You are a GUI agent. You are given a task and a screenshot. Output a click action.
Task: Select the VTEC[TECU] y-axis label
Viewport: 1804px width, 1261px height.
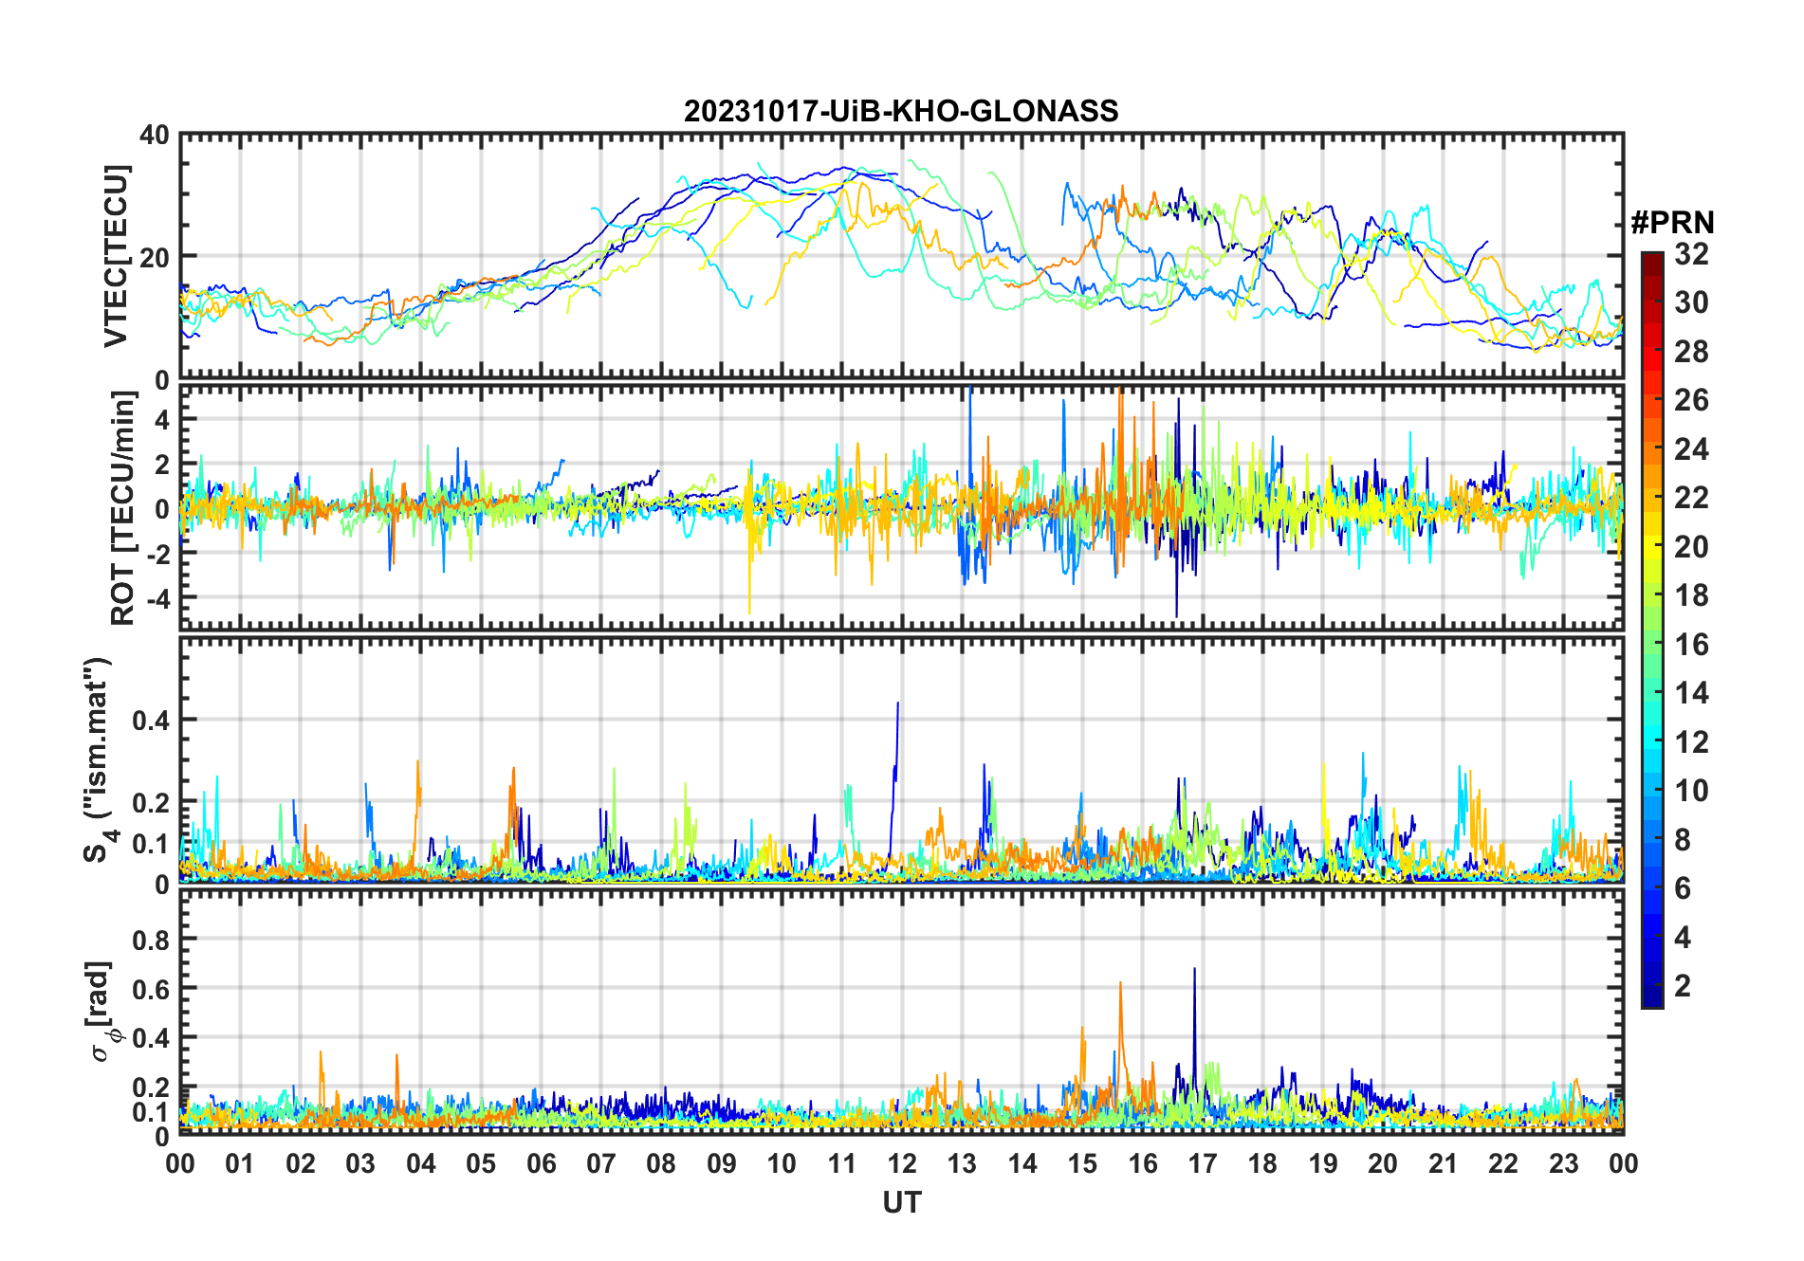(116, 257)
